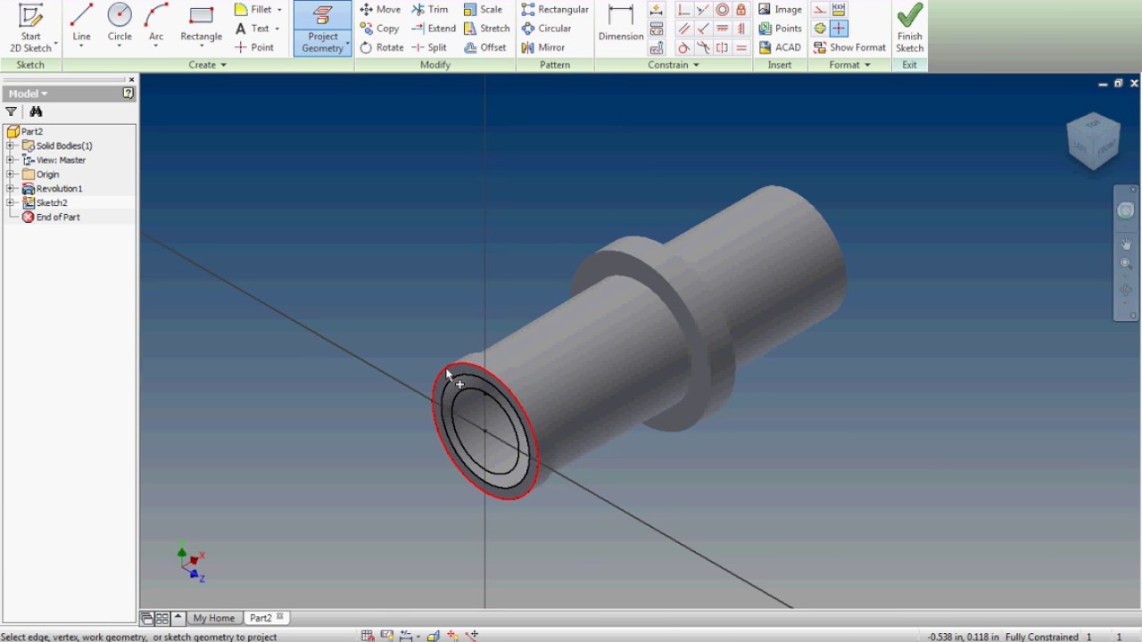
Task: Switch to the My Home tab
Action: 213,618
